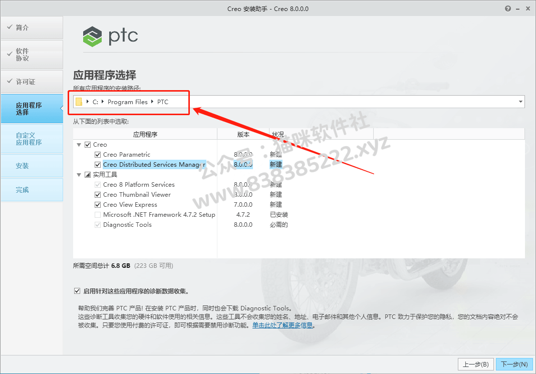Select Creo Distributed Services Manager row
The width and height of the screenshot is (536, 374).
point(154,165)
